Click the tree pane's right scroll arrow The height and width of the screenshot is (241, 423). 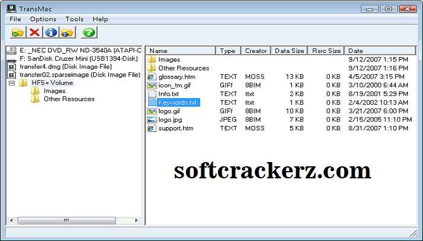tap(137, 221)
